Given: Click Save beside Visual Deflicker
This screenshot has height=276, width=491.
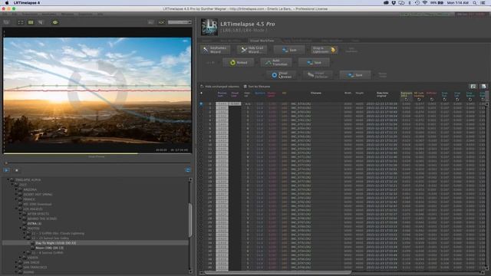Looking at the screenshot, I should tap(355, 75).
